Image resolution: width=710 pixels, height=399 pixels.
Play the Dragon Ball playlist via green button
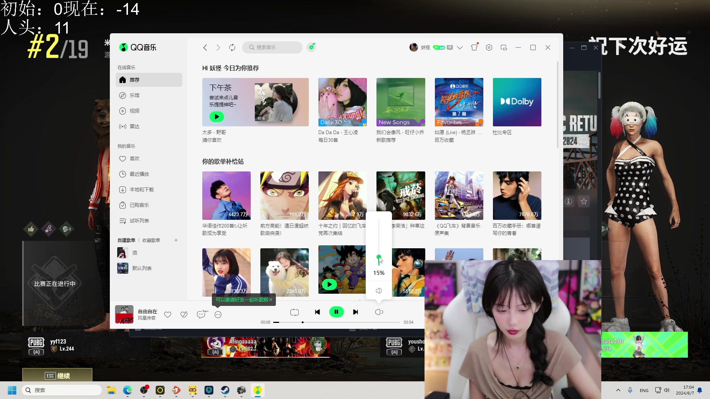pos(329,284)
